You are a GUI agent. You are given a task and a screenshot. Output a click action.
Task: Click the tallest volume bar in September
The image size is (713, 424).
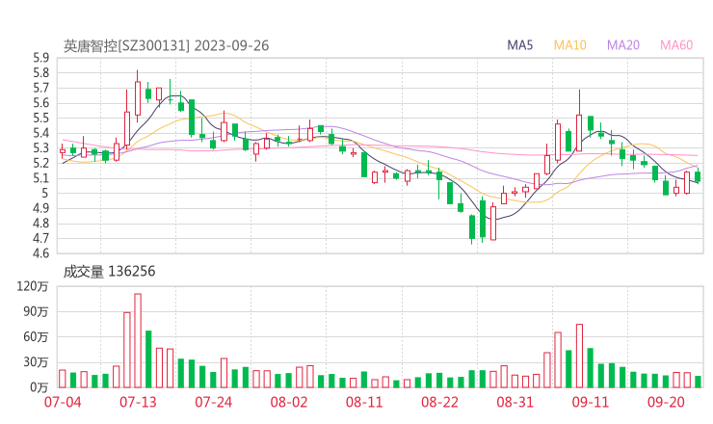coord(579,356)
